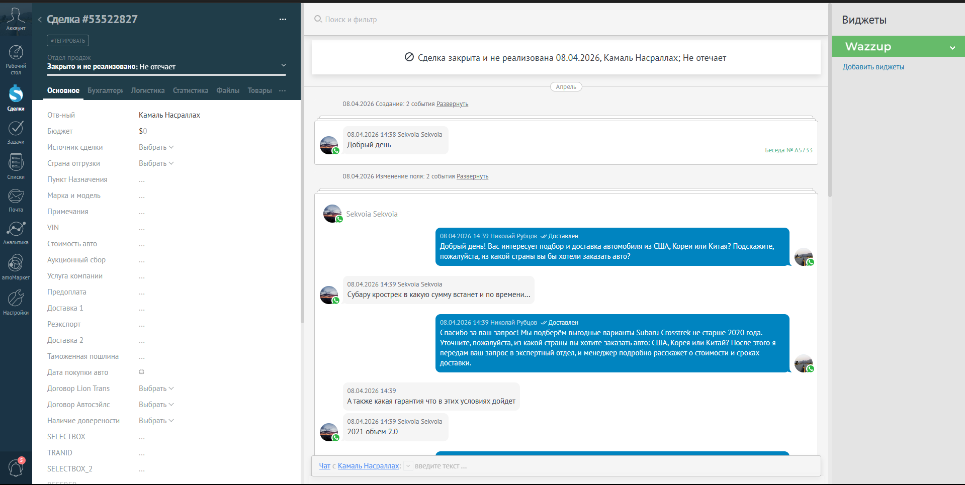Click the VIN empty field
Image resolution: width=965 pixels, height=485 pixels.
142,228
